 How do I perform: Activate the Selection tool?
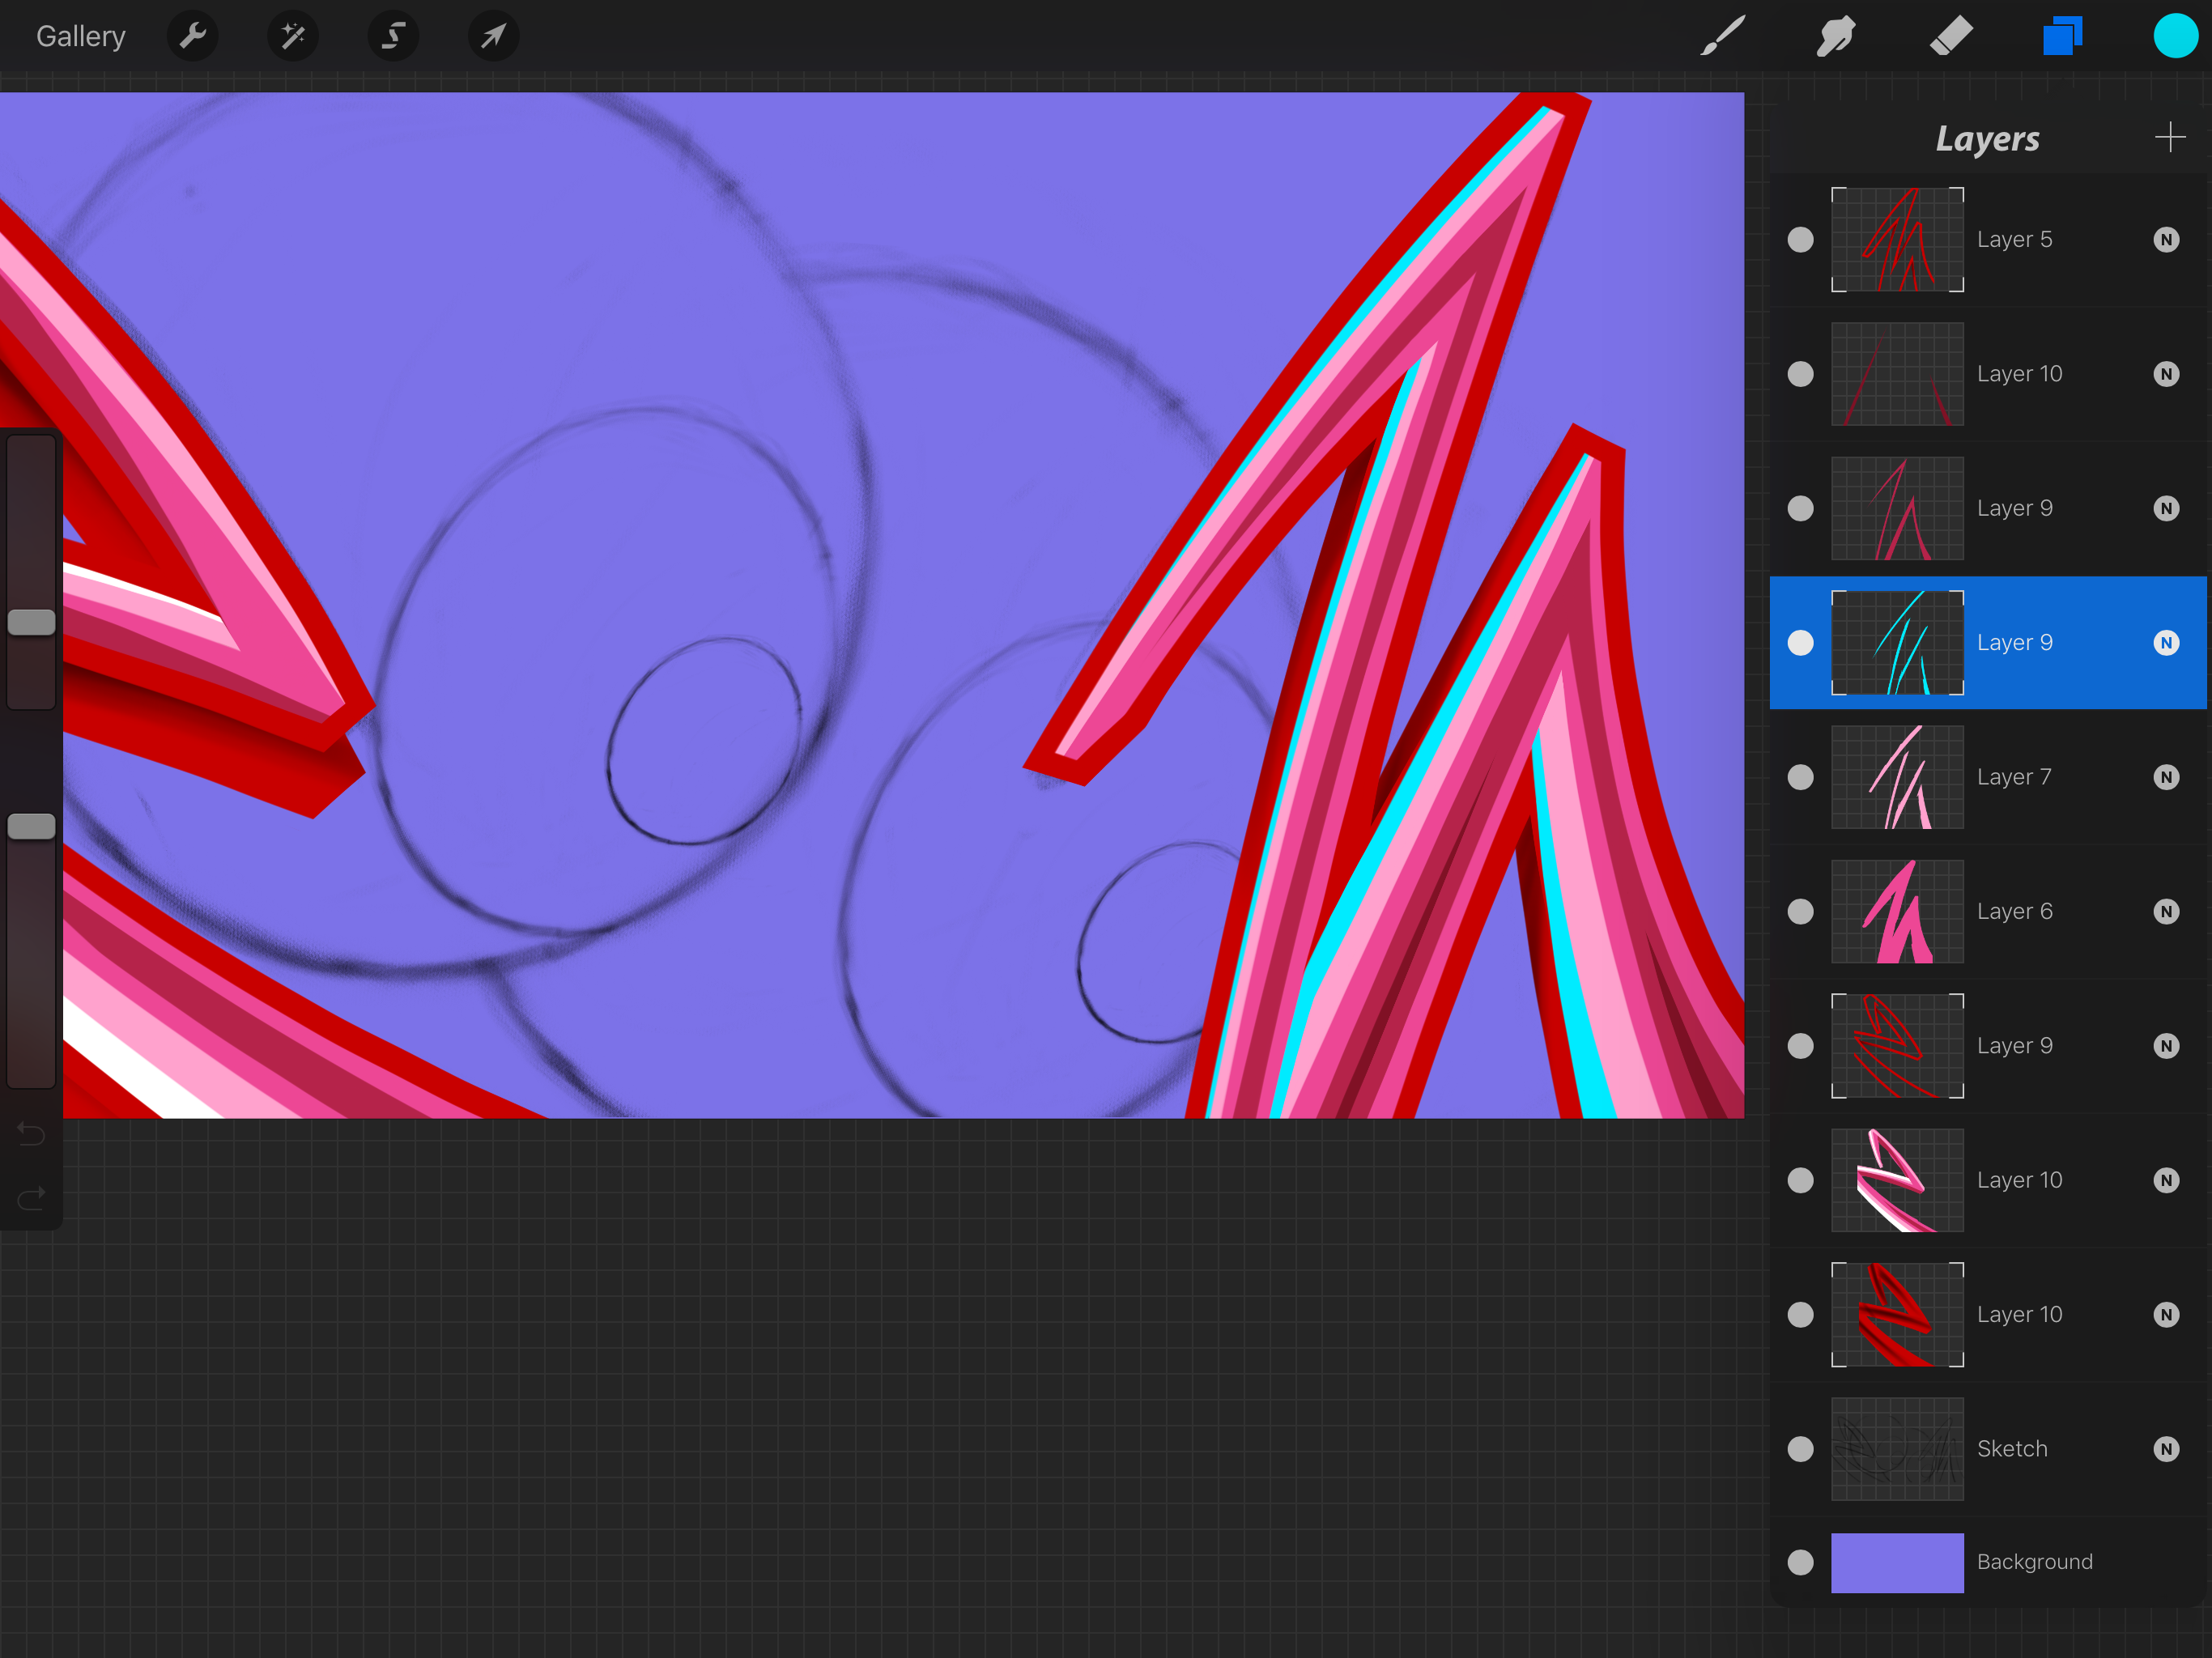(x=393, y=37)
